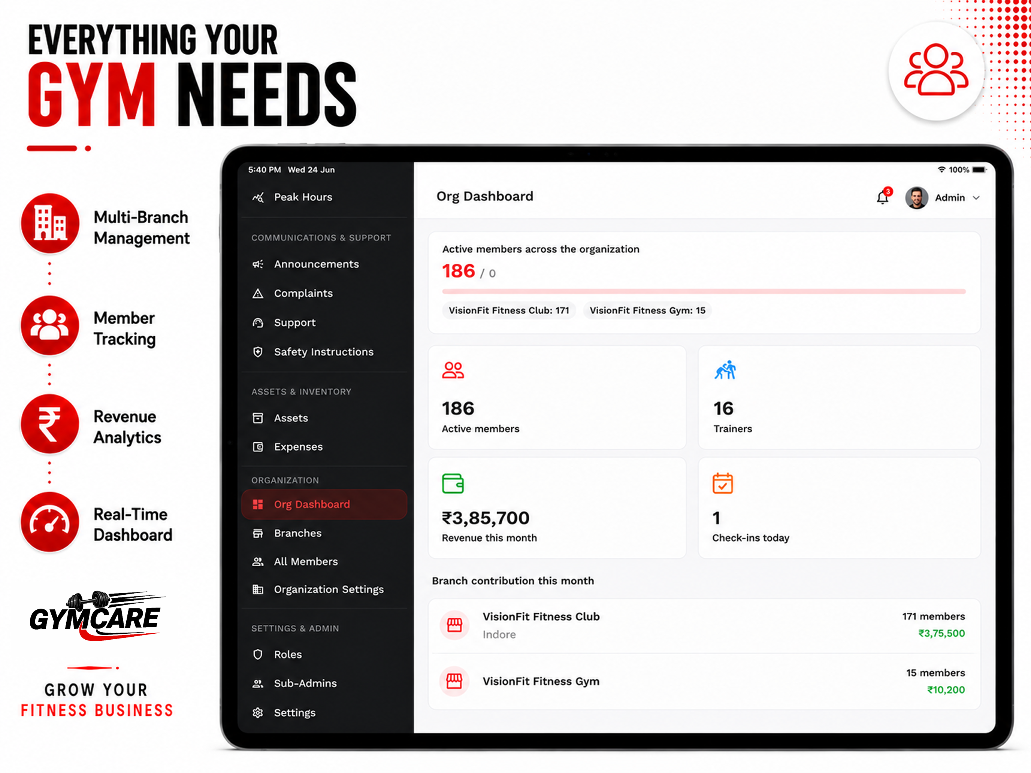Click the ₹3,75,500 branch revenue value
This screenshot has width=1031, height=773.
point(941,633)
